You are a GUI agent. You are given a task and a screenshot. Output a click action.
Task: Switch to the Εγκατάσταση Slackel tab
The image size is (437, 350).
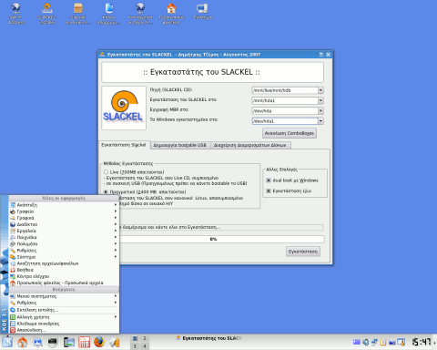[124, 145]
